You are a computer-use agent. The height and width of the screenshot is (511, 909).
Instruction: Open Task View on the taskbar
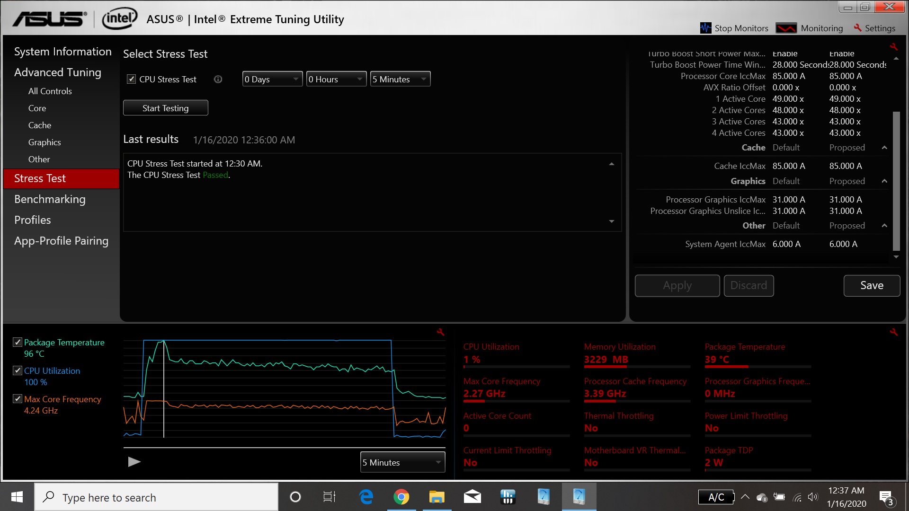point(329,497)
